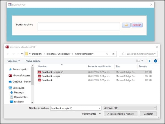Open the Herramientas dropdown

coord(90,114)
